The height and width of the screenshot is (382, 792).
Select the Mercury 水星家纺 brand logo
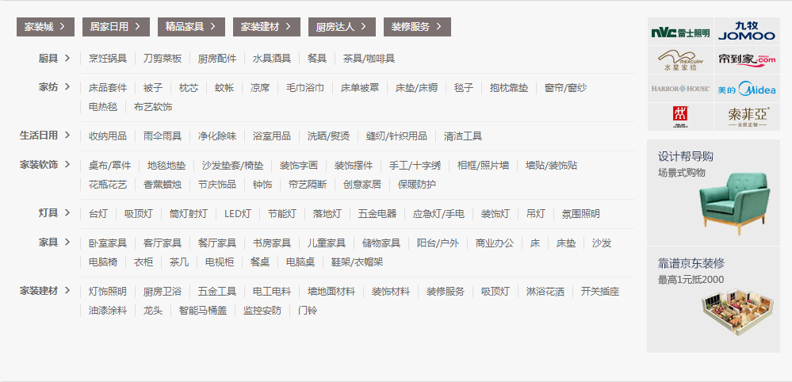680,60
